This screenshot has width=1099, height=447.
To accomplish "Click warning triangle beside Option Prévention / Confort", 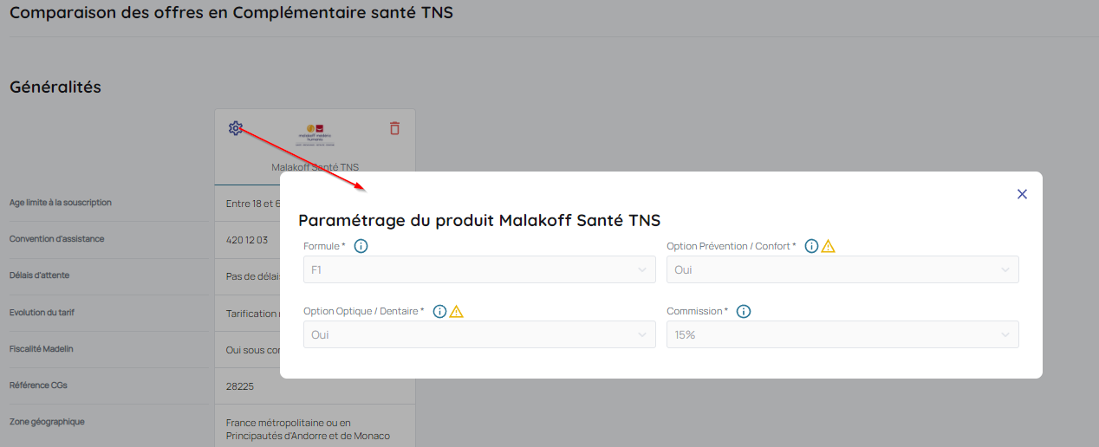I will [828, 246].
